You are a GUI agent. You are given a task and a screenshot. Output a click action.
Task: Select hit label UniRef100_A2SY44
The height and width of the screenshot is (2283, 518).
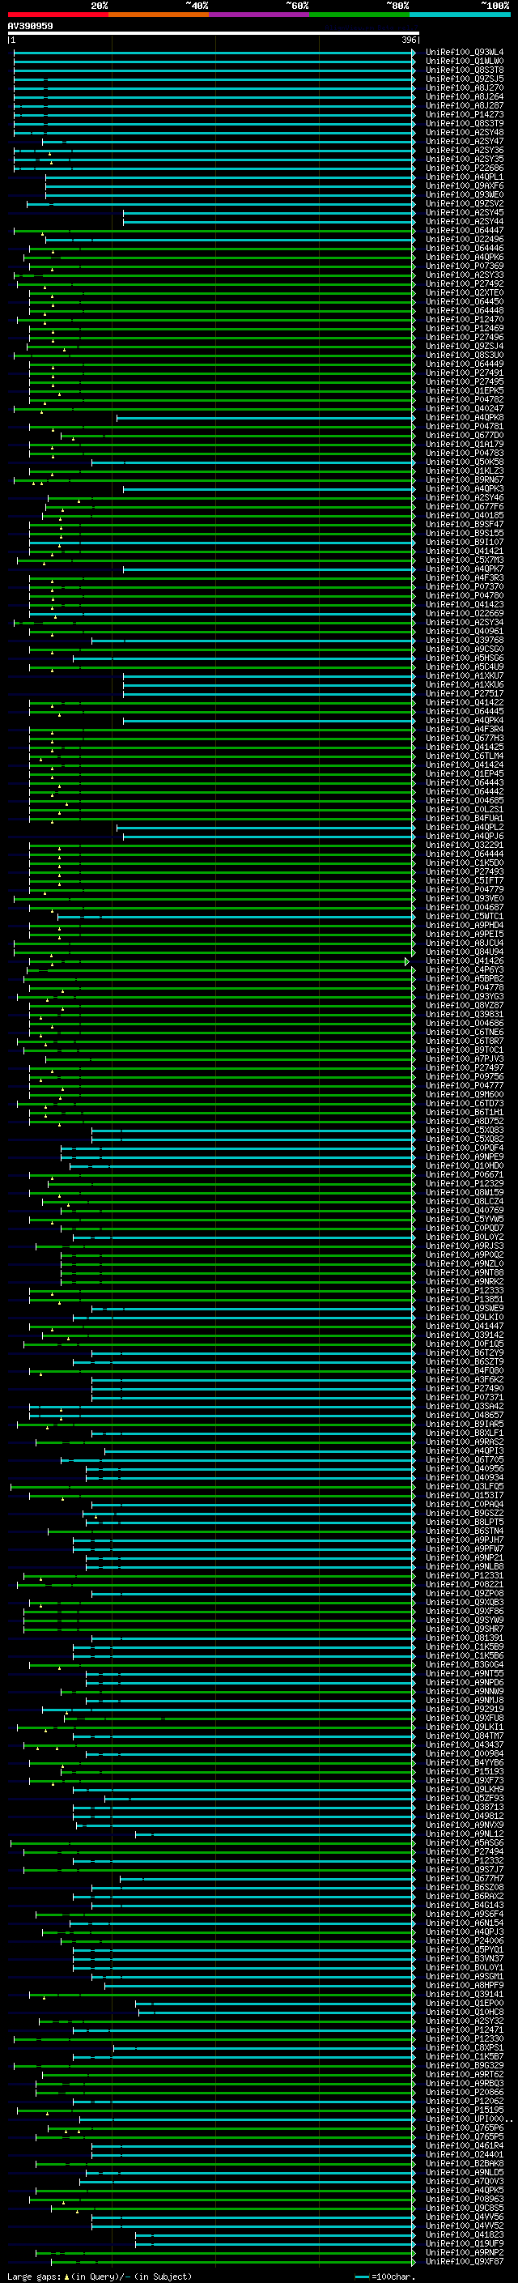[465, 222]
